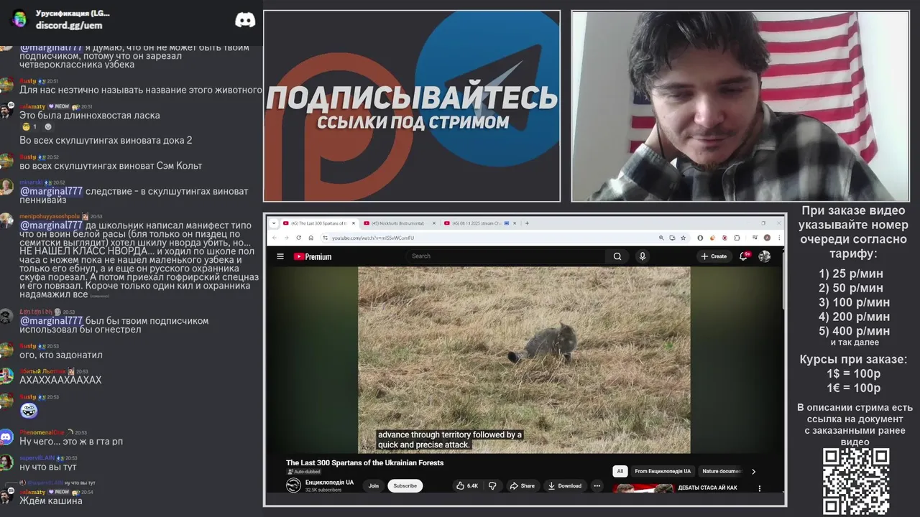Click the video title The Last 300 Spartans

click(364, 463)
